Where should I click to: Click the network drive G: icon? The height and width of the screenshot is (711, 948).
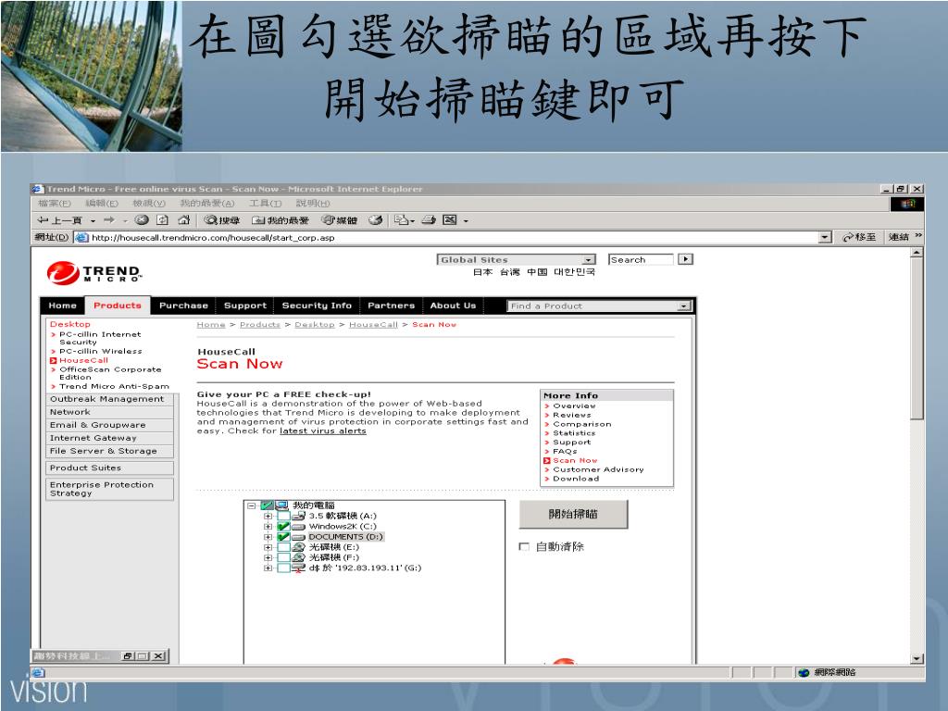[x=298, y=568]
